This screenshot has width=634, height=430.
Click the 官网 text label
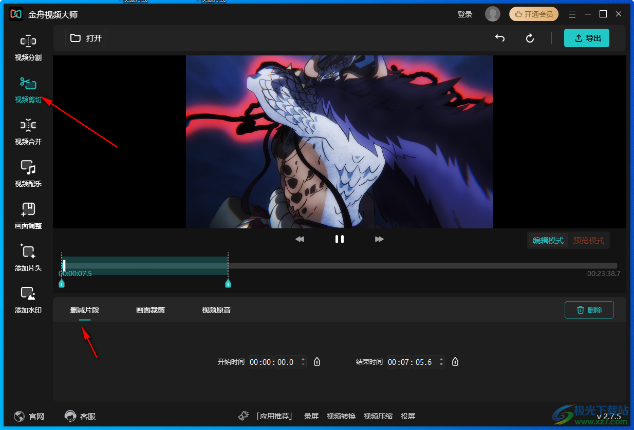tap(36, 416)
